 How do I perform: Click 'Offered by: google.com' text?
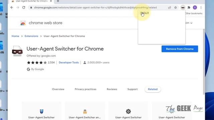click(x=41, y=56)
